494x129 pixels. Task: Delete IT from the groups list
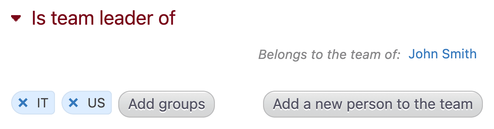pos(23,103)
